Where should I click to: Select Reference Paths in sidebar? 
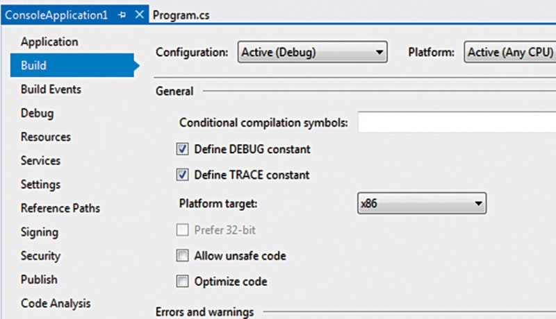click(60, 208)
